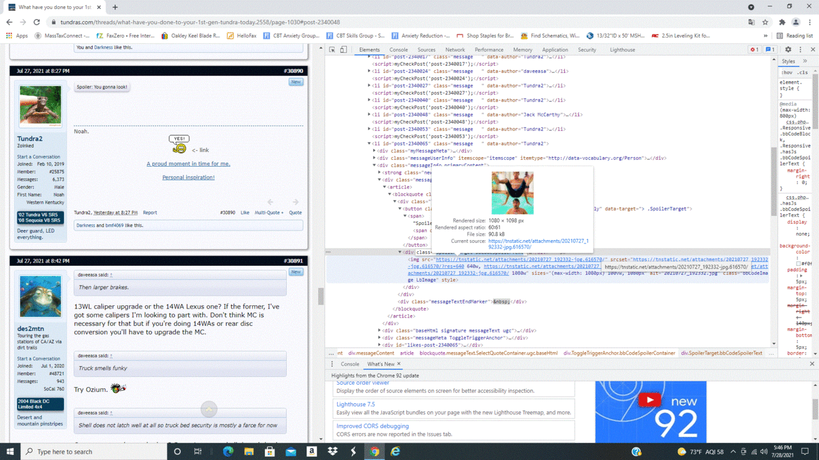The width and height of the screenshot is (819, 460).
Task: Open the Performance tab
Action: 489,50
